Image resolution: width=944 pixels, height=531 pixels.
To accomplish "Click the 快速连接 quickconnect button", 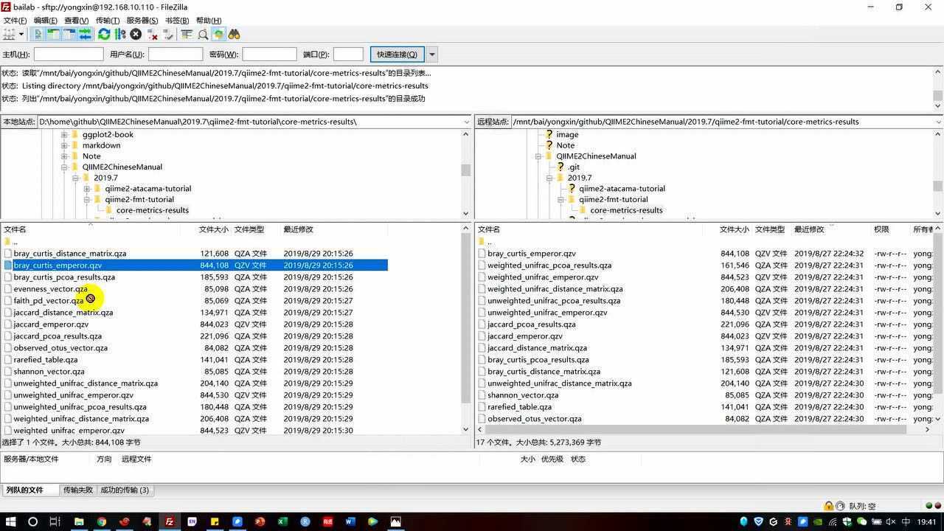I will point(397,54).
